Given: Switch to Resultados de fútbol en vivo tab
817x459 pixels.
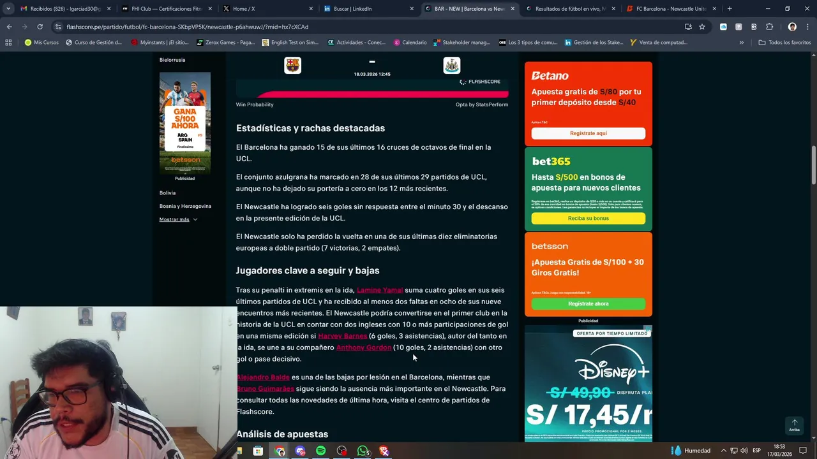Looking at the screenshot, I should click(570, 9).
